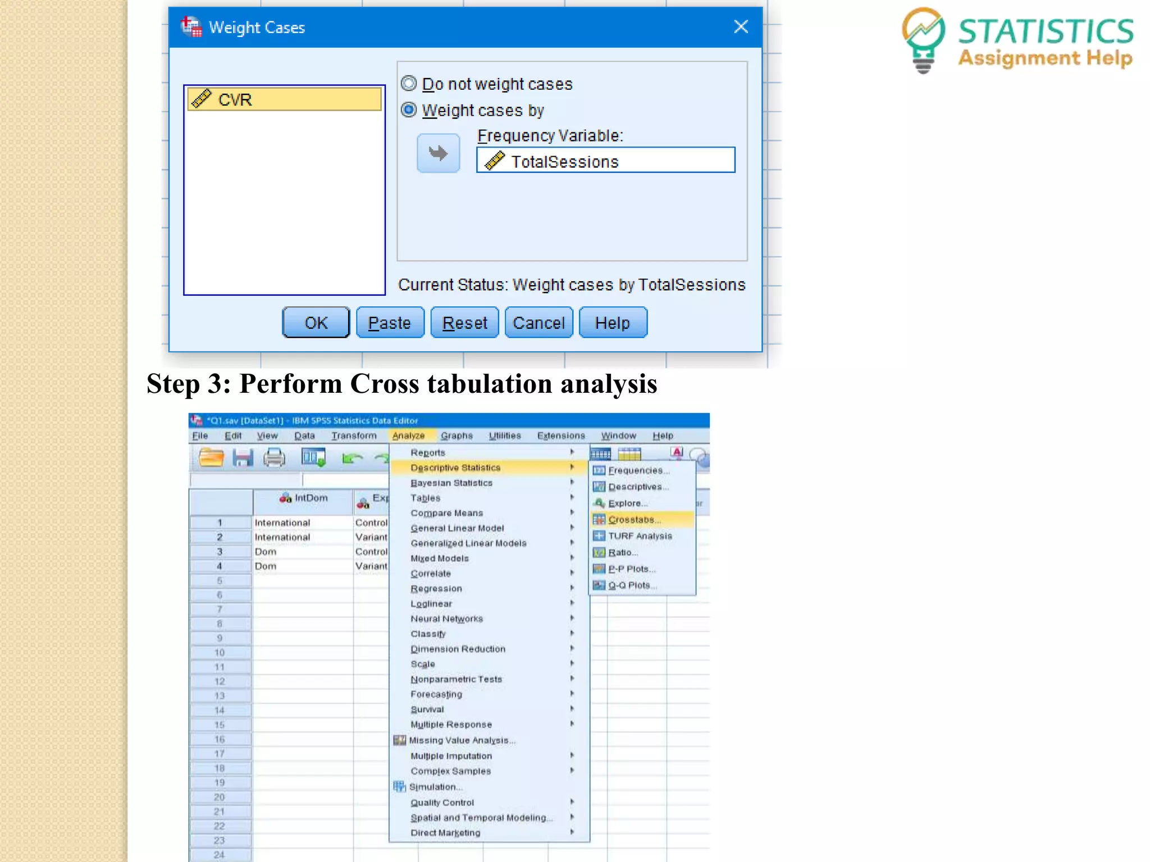Click the Open data folder toolbar icon
1150x862 pixels.
[x=211, y=458]
